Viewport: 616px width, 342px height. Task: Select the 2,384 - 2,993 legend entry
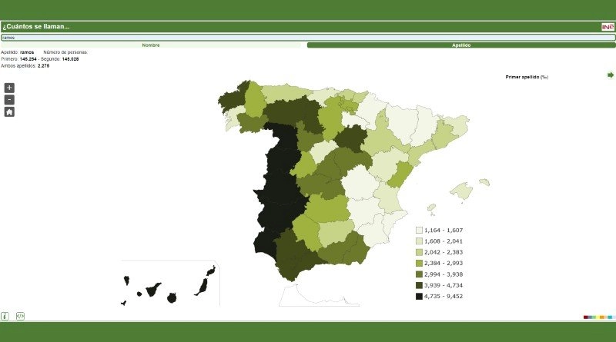coord(443,263)
